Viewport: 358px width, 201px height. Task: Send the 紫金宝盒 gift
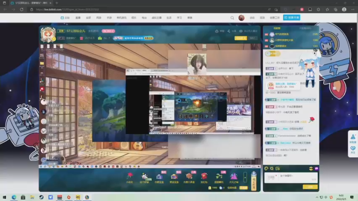coord(174,178)
